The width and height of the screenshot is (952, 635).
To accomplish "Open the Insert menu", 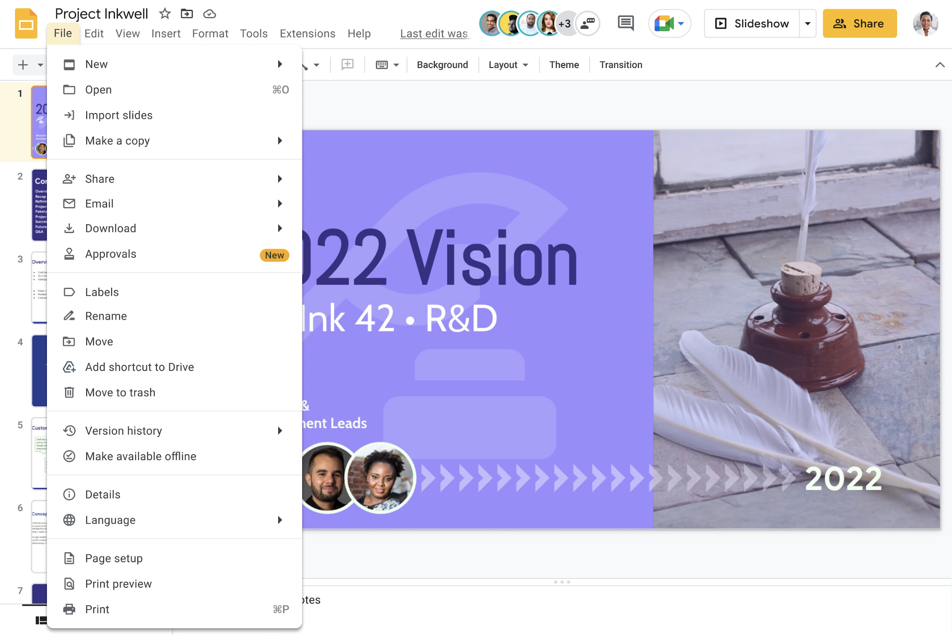I will pyautogui.click(x=166, y=33).
